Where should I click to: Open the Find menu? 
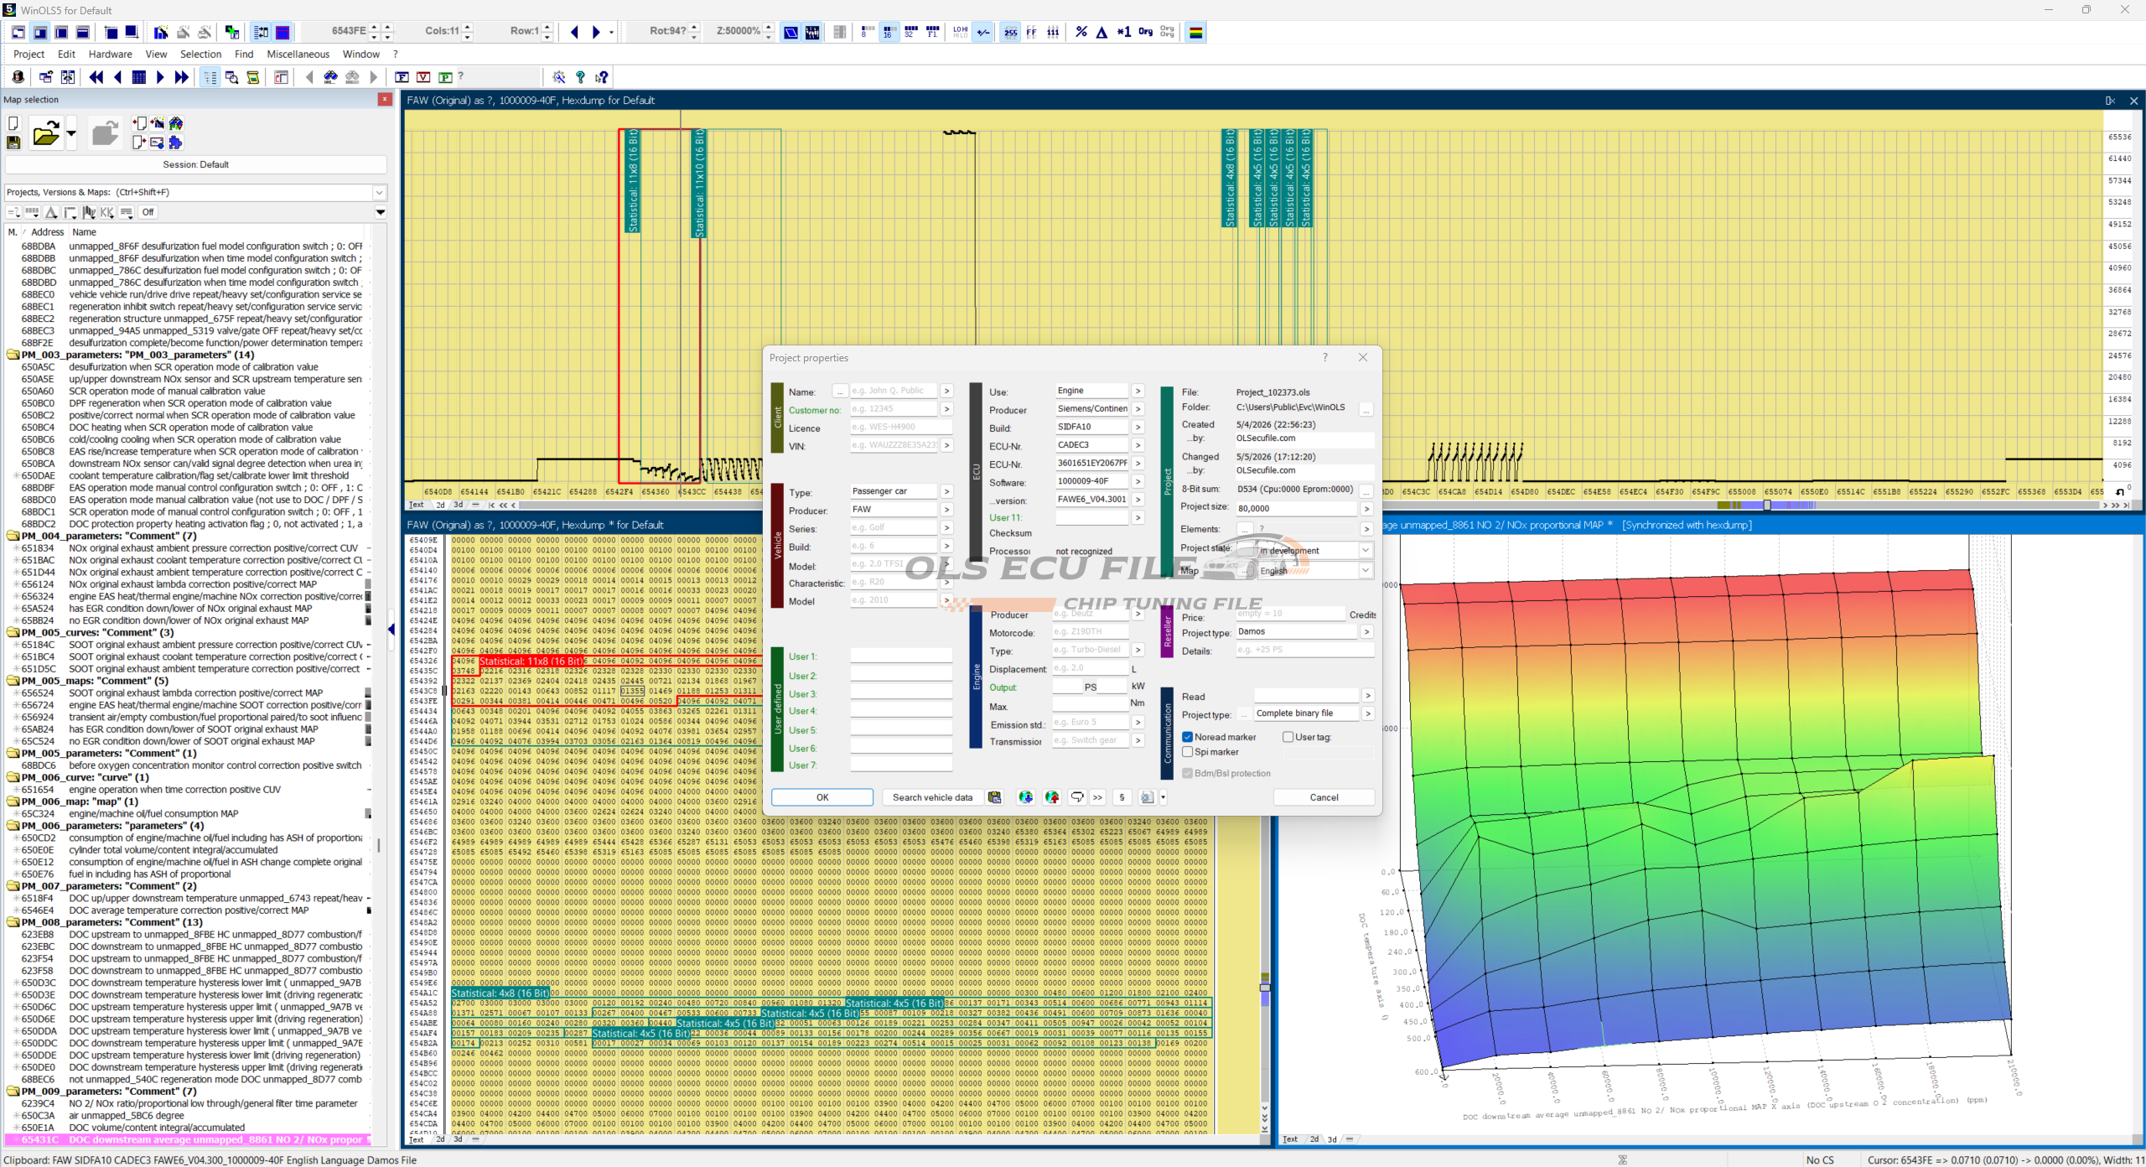(x=244, y=54)
